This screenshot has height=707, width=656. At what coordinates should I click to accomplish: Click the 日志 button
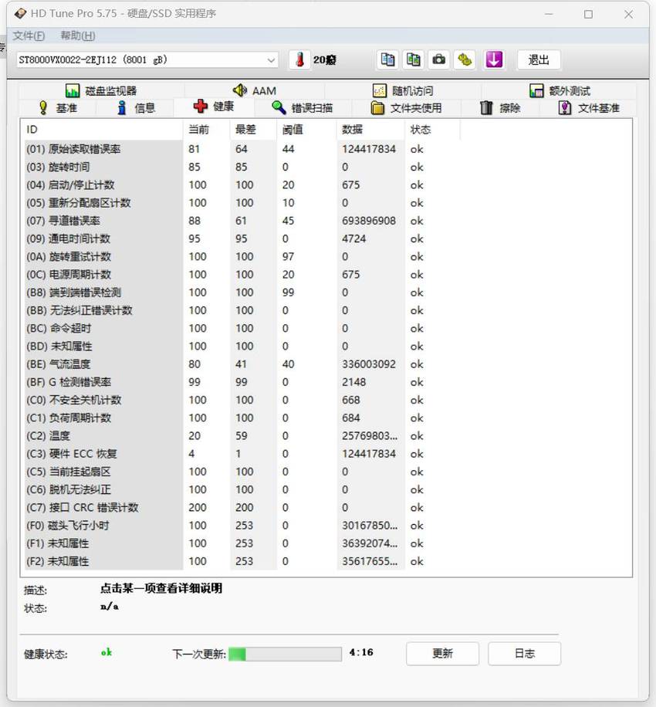click(x=524, y=653)
